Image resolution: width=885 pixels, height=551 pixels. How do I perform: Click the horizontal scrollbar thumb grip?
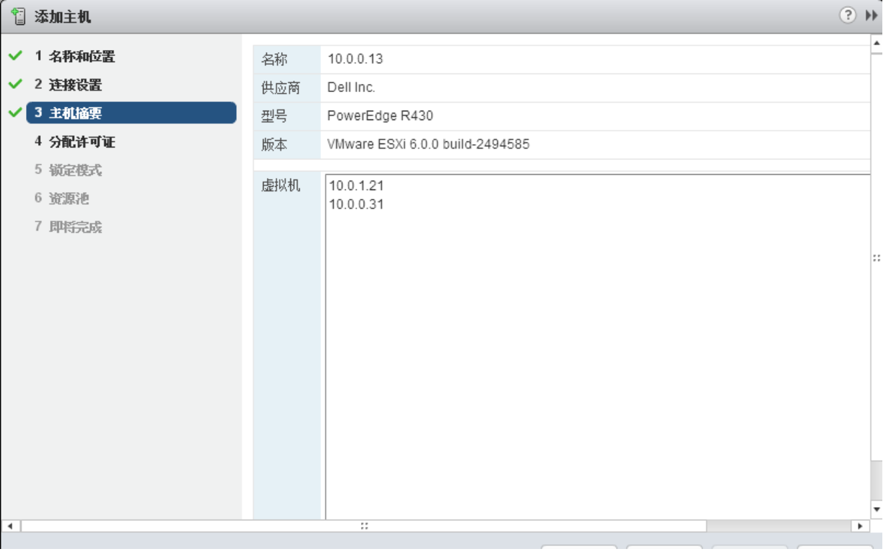coord(364,526)
